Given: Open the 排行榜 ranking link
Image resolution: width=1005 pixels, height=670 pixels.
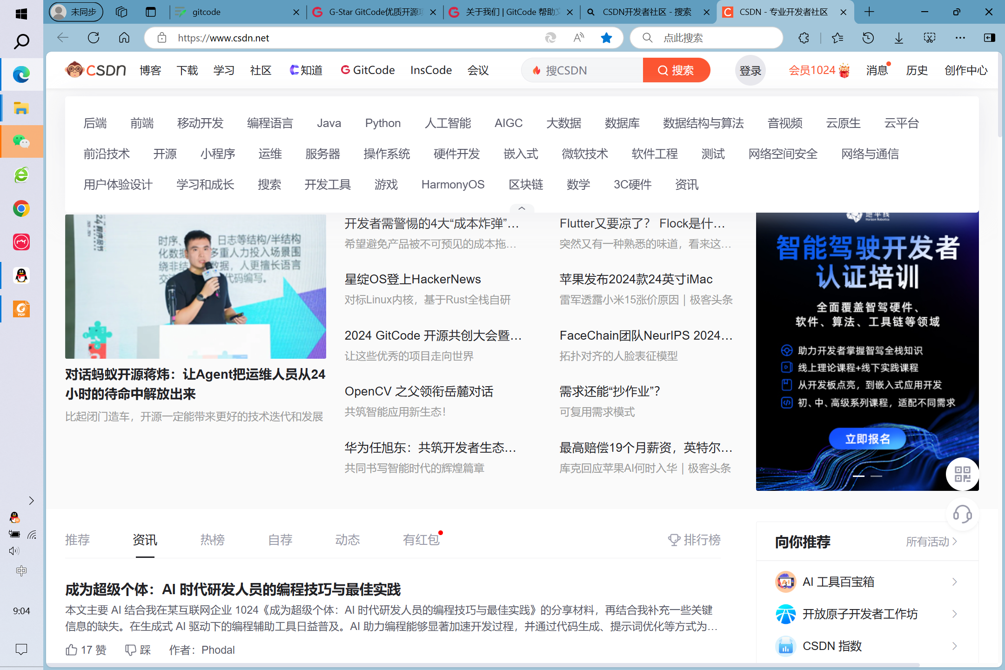Looking at the screenshot, I should point(694,540).
